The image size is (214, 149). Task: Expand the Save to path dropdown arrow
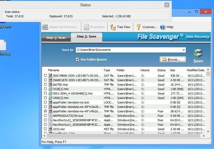184,50
